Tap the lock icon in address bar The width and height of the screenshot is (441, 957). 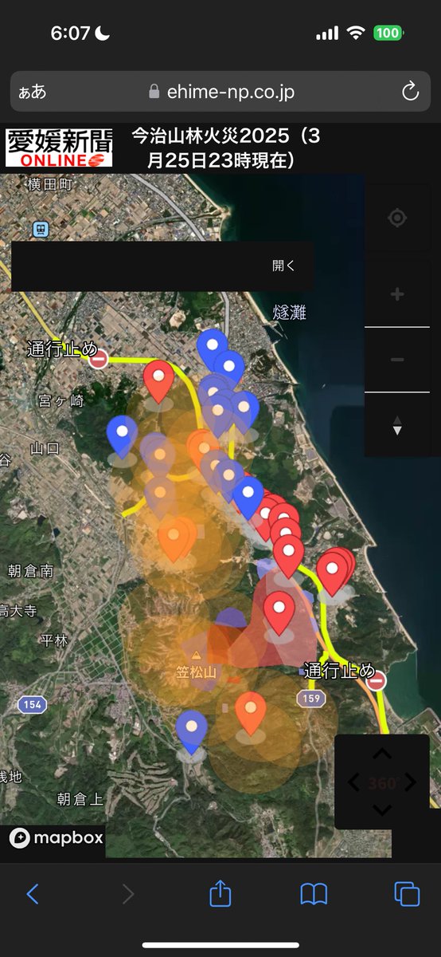tap(154, 92)
